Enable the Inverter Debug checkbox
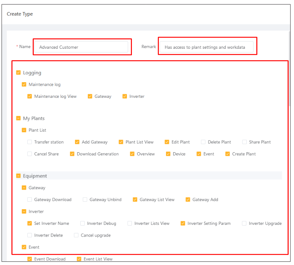The image size is (294, 265). [82, 223]
